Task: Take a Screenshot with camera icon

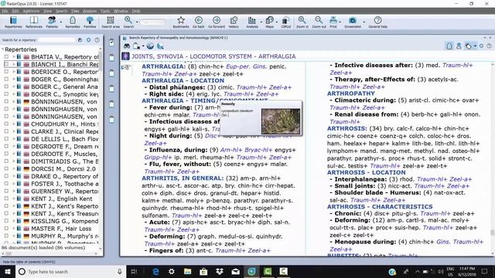Action: [353, 22]
